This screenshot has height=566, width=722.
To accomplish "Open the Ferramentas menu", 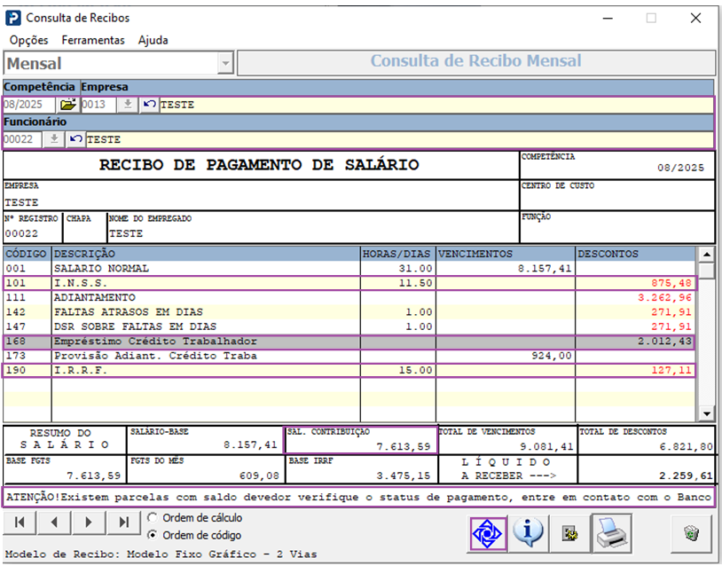I will (x=93, y=40).
